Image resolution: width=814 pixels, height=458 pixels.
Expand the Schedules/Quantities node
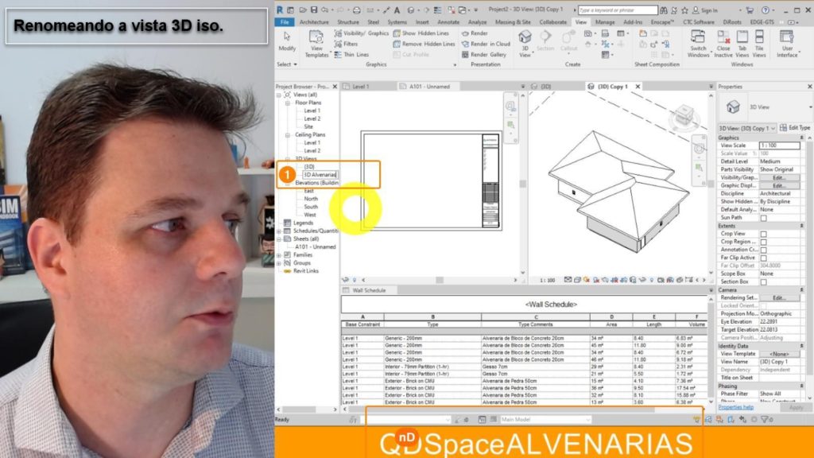[278, 231]
